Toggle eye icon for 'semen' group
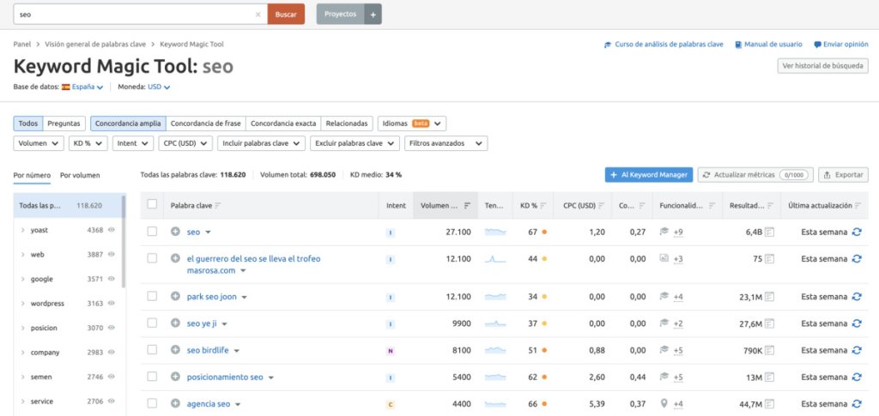Screen dimensions: 879x416 111,377
